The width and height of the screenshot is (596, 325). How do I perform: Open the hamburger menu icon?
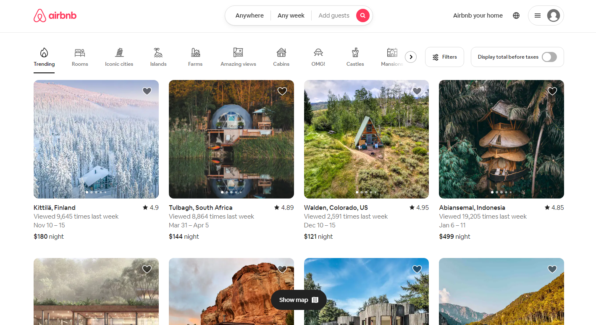coord(537,15)
